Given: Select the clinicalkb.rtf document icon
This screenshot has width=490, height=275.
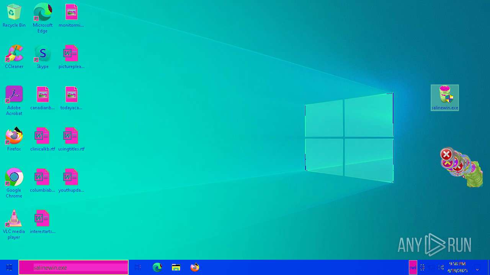Looking at the screenshot, I should coord(42,139).
